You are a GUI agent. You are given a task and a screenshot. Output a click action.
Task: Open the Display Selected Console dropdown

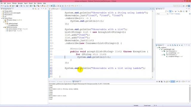click(181, 81)
